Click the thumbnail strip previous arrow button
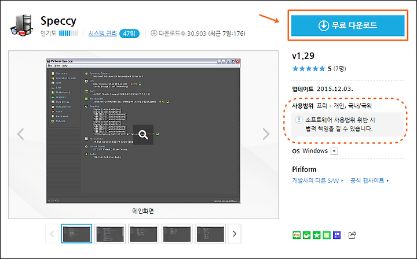417x259 pixels. pos(52,234)
